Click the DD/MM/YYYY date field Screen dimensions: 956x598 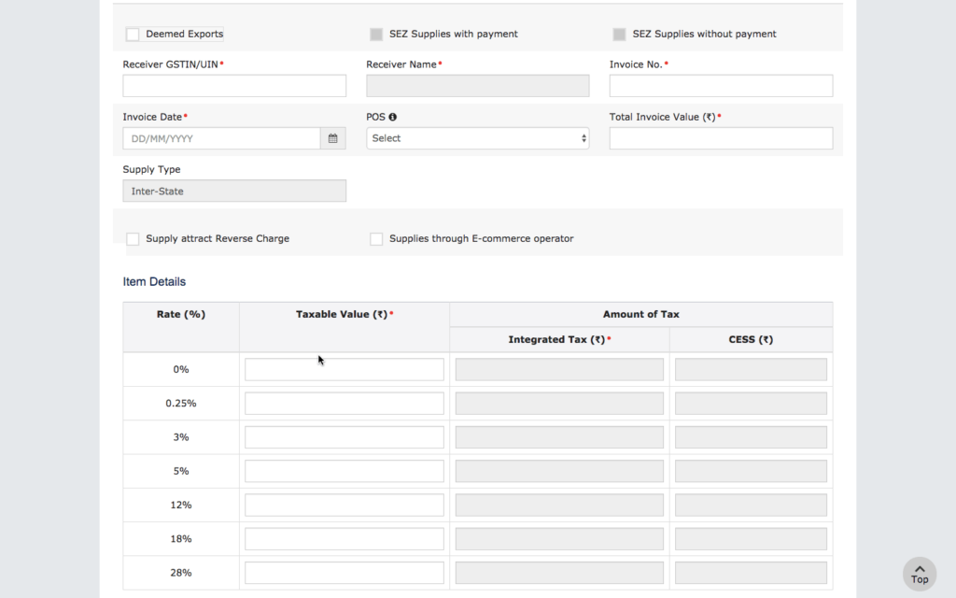coord(220,137)
